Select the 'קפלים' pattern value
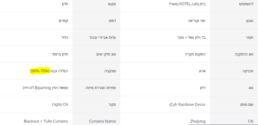 click(x=63, y=21)
